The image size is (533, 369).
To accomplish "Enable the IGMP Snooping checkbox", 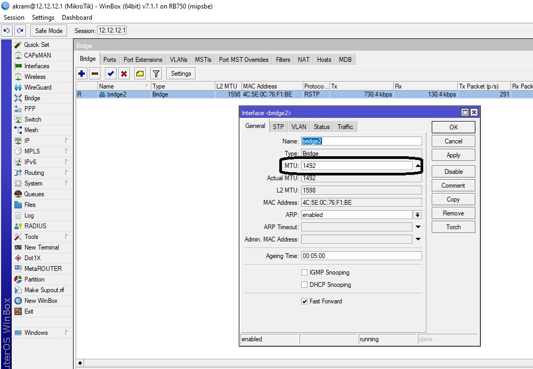I will tap(304, 272).
